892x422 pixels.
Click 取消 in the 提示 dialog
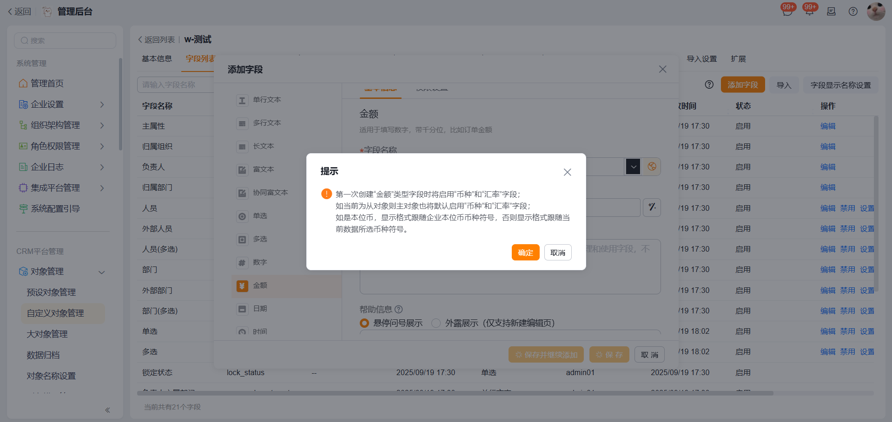pos(557,253)
